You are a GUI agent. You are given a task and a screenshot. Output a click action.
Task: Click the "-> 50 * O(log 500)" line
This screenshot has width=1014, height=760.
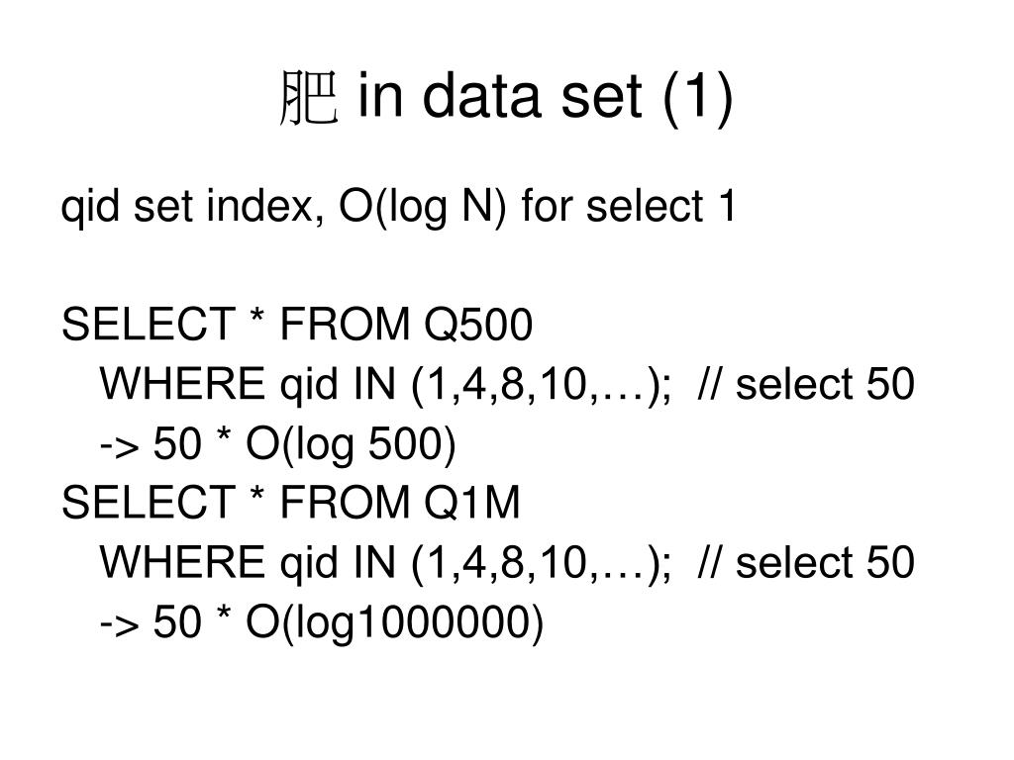(278, 444)
